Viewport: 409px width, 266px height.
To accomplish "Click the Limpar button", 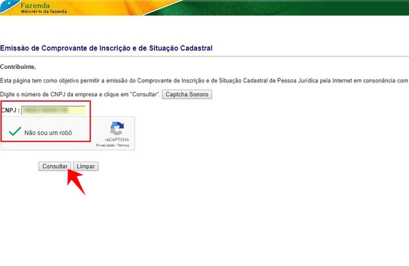I will tap(86, 166).
